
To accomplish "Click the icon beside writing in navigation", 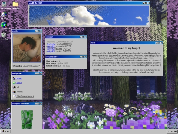I will pos(14,92).
